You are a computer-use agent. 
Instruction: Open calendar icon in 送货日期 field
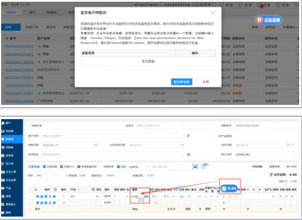(288, 145)
